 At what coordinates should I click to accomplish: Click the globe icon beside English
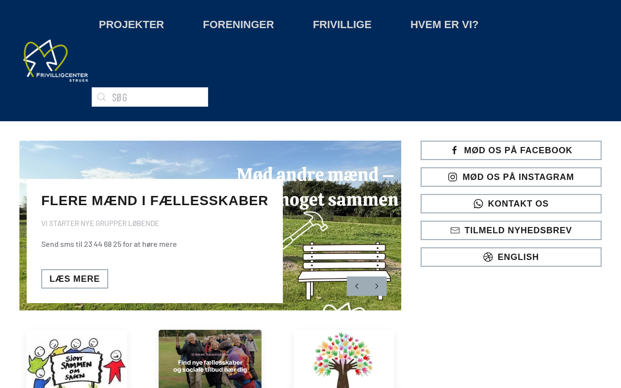[488, 257]
